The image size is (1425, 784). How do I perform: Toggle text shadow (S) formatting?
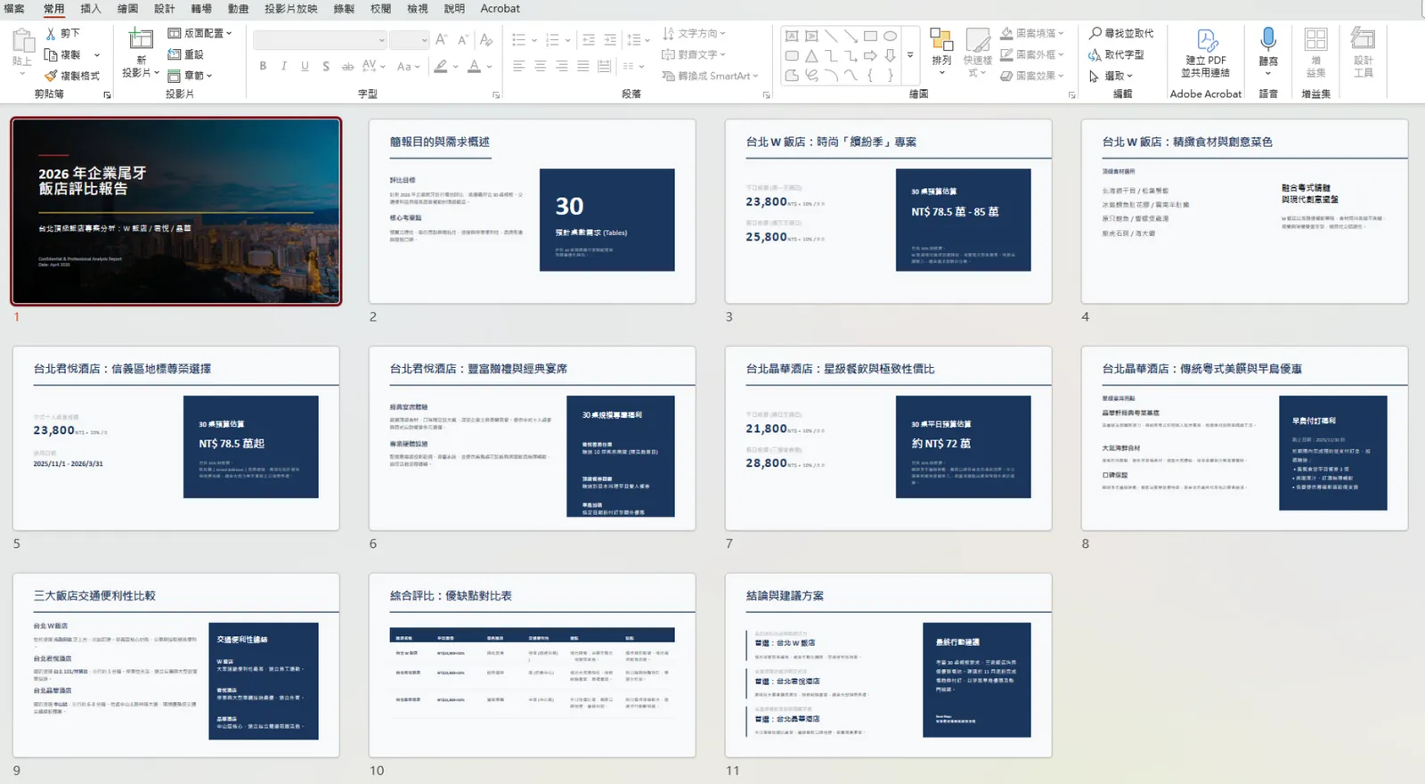(326, 66)
